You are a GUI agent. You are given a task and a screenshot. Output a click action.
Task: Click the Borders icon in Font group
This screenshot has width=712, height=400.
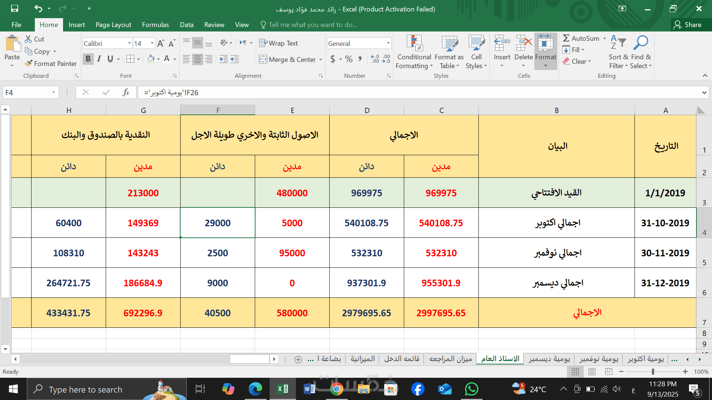point(130,59)
